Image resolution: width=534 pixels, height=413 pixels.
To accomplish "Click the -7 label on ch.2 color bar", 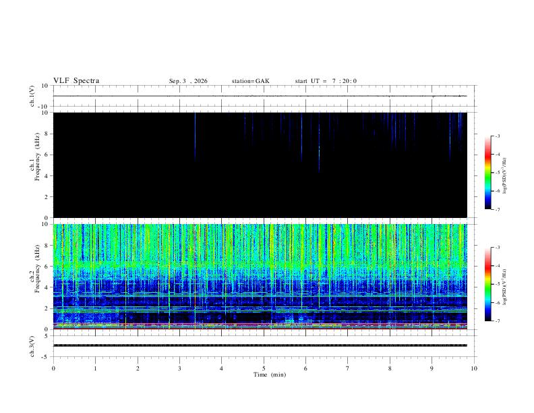I will click(497, 321).
